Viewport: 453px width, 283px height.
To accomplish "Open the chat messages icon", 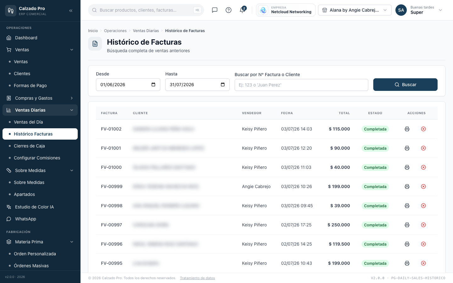I will (215, 10).
